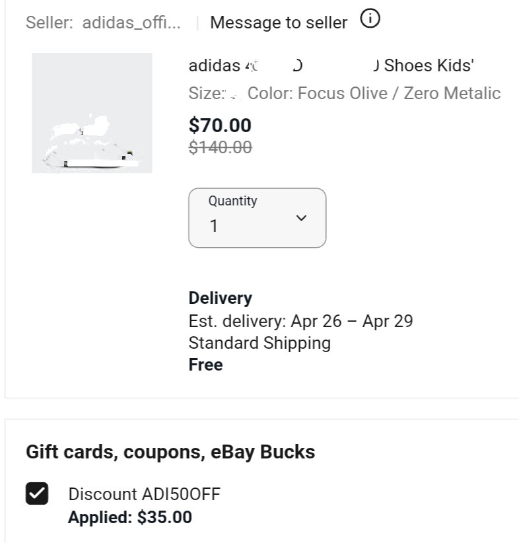The height and width of the screenshot is (543, 519).
Task: Click the $70.00 current price
Action: tap(220, 126)
